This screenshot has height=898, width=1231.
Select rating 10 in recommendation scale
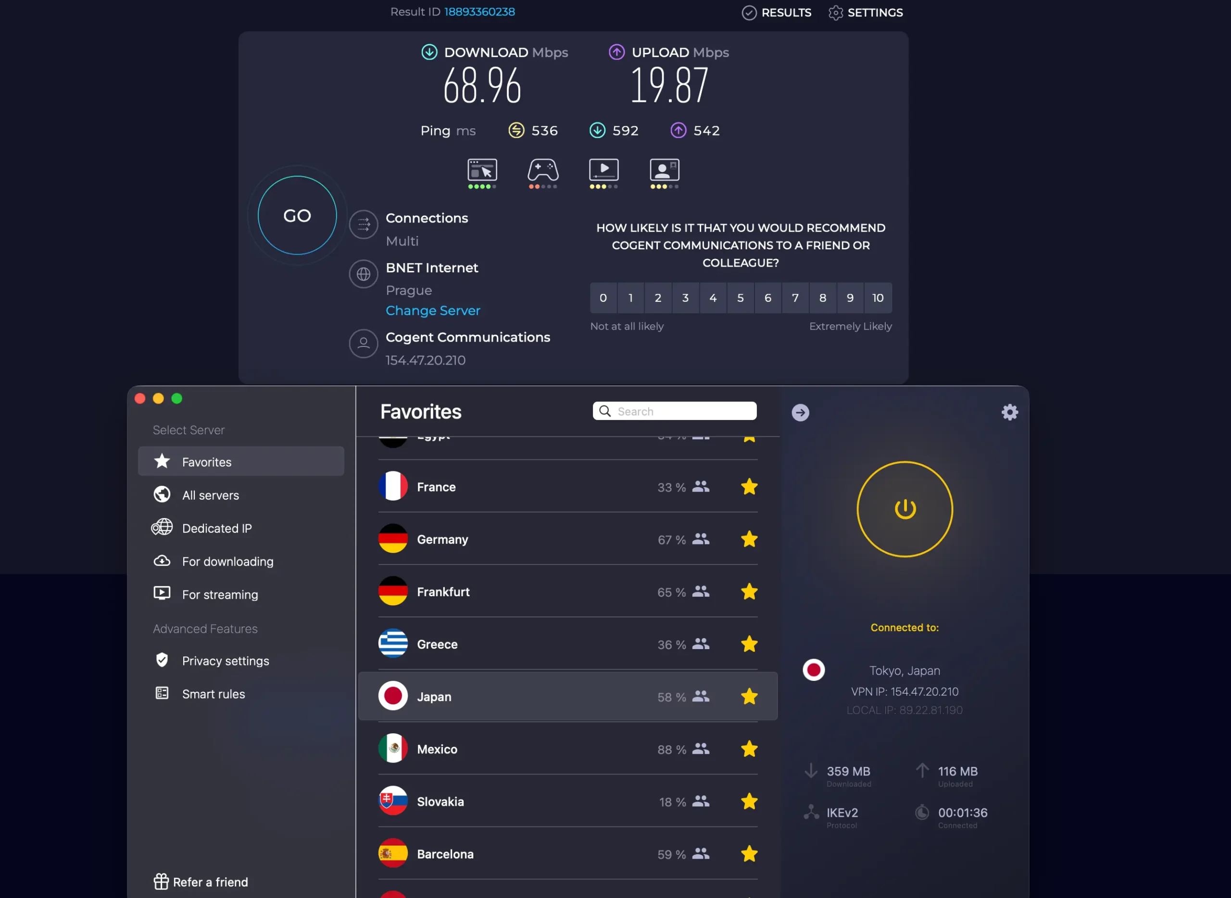point(878,298)
